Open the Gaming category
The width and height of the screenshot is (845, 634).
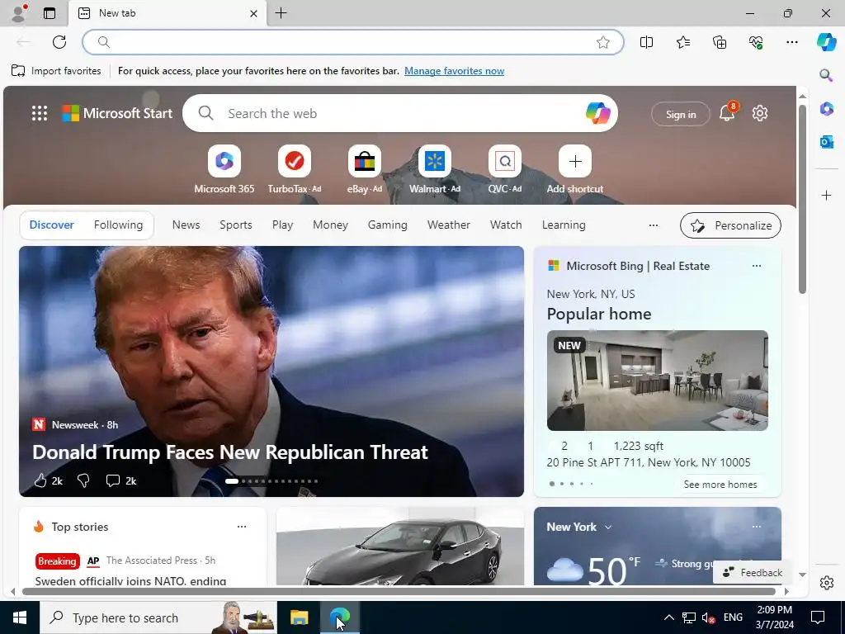[388, 225]
